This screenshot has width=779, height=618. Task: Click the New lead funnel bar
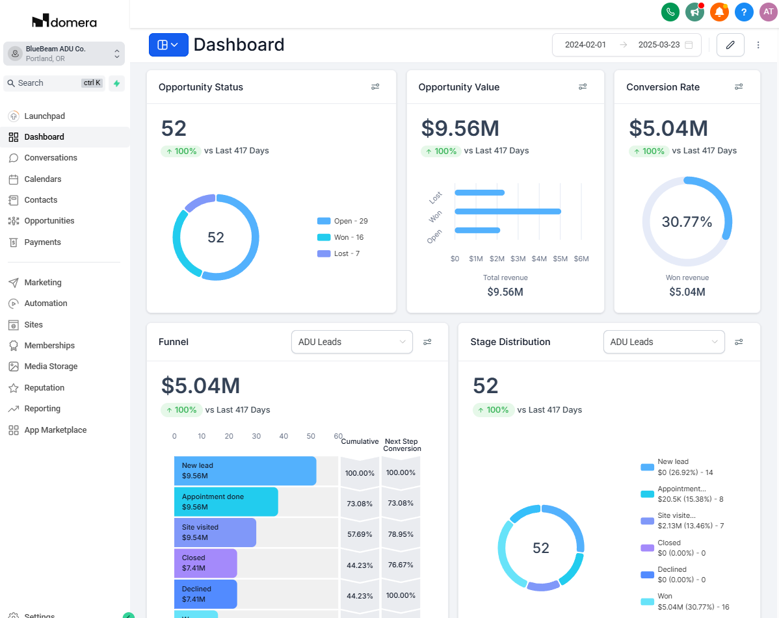[245, 470]
